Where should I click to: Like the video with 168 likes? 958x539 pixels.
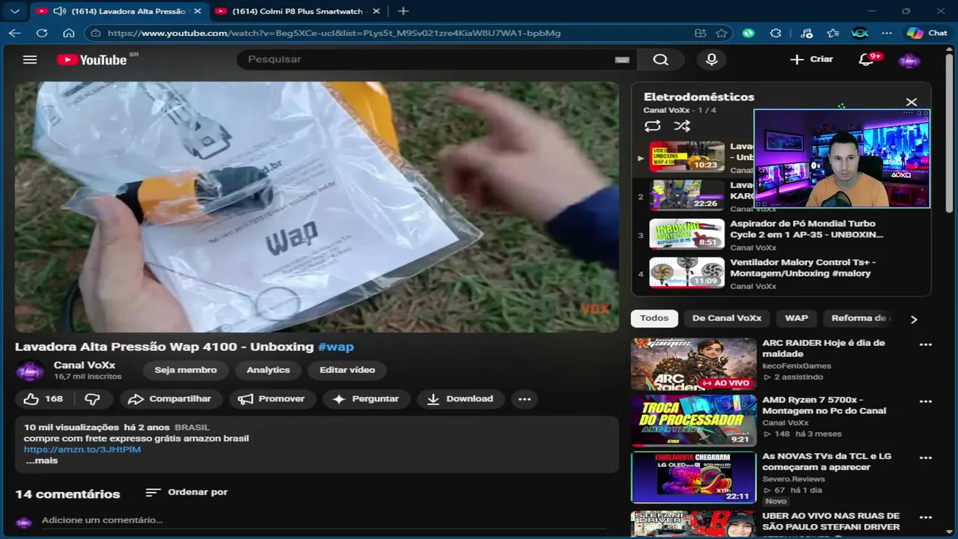(43, 399)
